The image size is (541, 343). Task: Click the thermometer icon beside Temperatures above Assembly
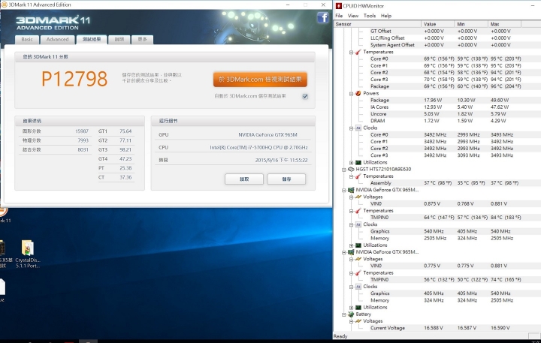coord(358,176)
